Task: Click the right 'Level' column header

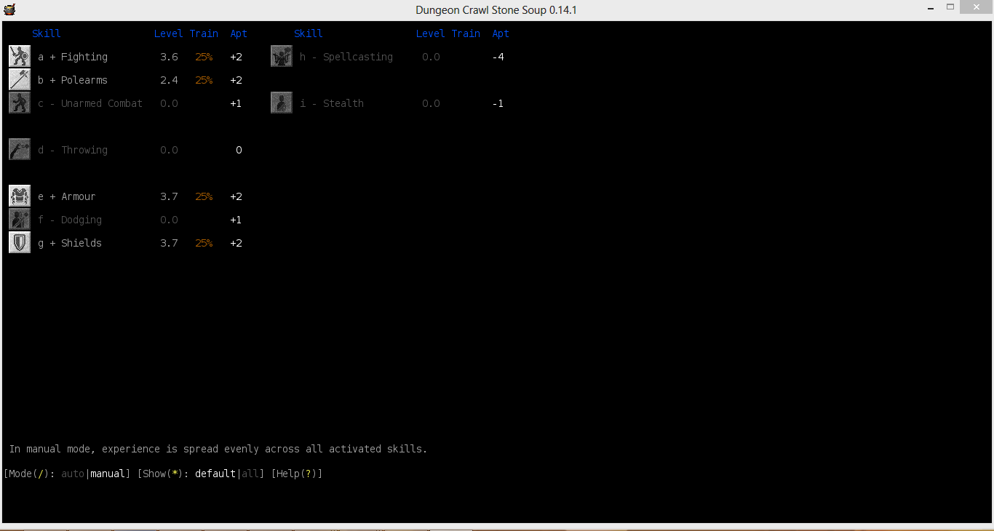Action: tap(431, 33)
